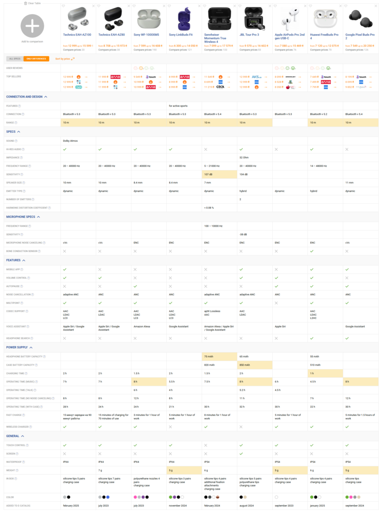
Task: Open help icon beside Mobile App
Action: click(22, 270)
